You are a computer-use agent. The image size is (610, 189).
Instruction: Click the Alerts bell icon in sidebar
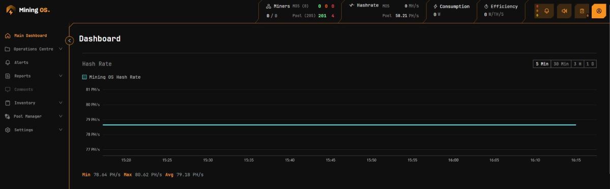(8, 62)
